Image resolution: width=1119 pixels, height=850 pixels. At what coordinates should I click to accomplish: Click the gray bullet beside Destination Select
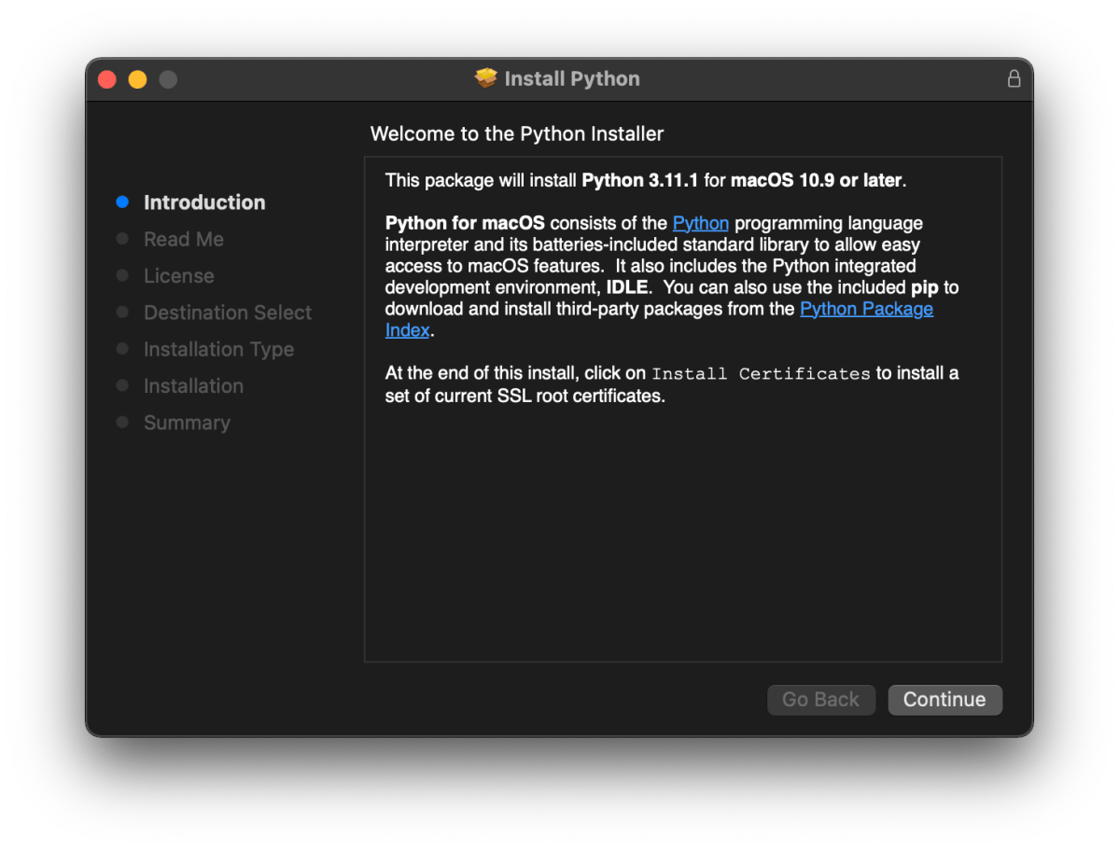tap(122, 312)
